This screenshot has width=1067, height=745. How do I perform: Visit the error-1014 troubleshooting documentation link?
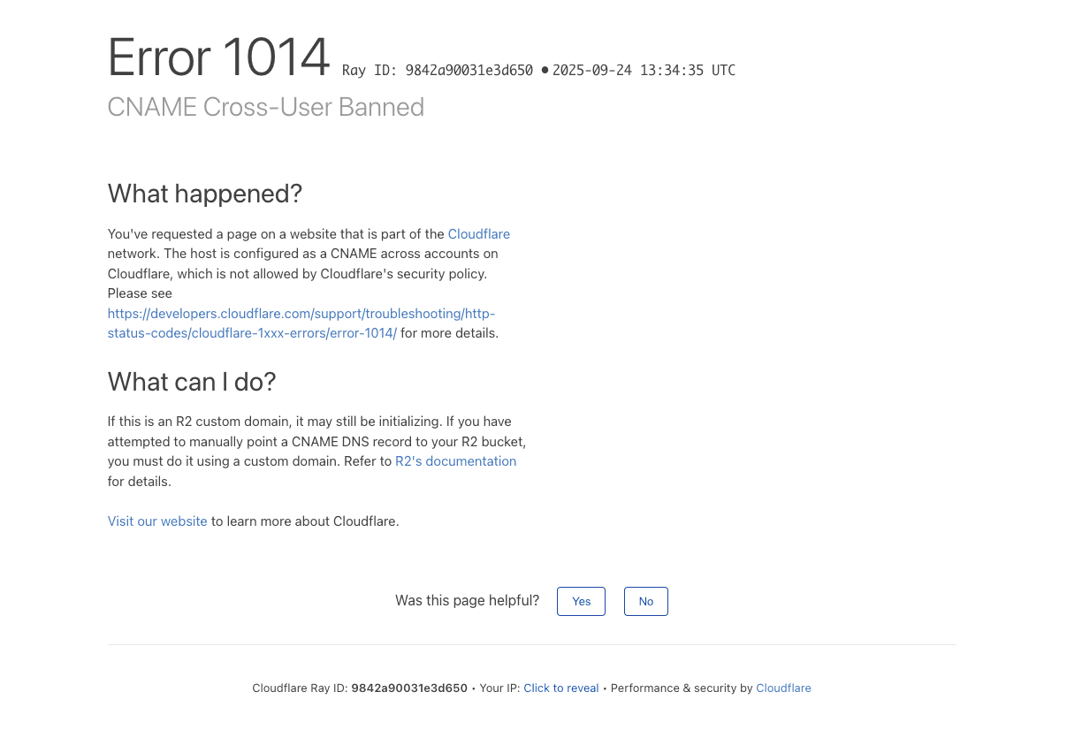pyautogui.click(x=301, y=323)
